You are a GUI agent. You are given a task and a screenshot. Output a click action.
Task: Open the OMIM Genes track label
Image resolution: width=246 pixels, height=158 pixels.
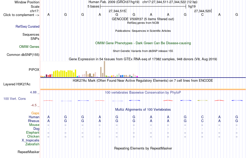[x=29, y=47]
